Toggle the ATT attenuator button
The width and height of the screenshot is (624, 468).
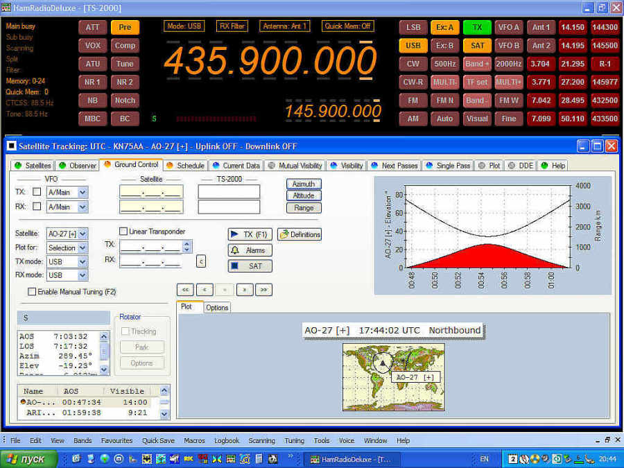[92, 27]
